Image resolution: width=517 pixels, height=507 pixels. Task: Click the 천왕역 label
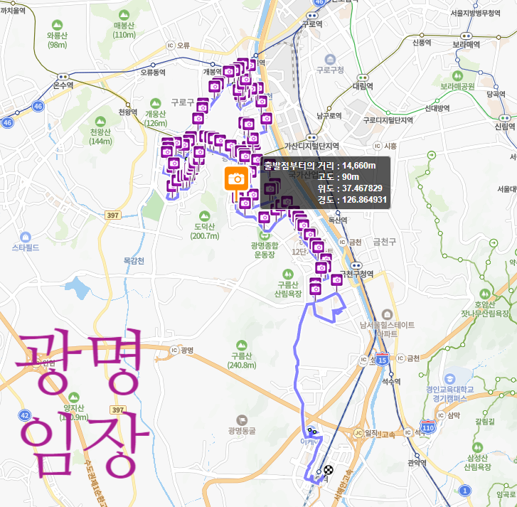[x=128, y=112]
